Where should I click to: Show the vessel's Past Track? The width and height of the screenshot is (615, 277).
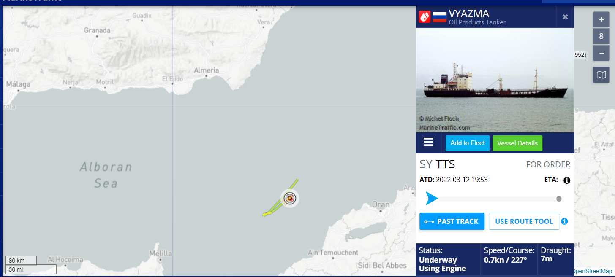[452, 221]
